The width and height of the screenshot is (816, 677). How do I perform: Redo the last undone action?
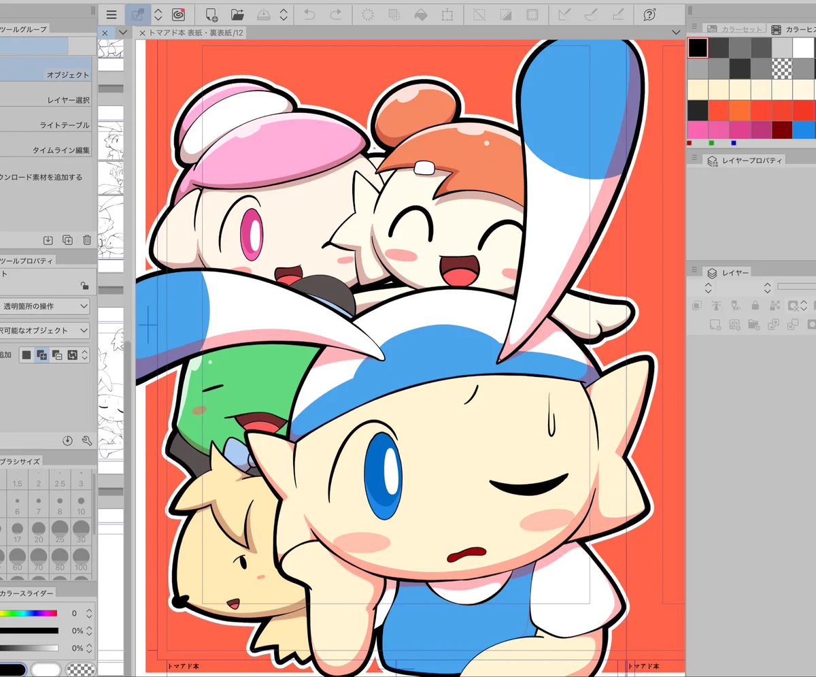coord(335,14)
